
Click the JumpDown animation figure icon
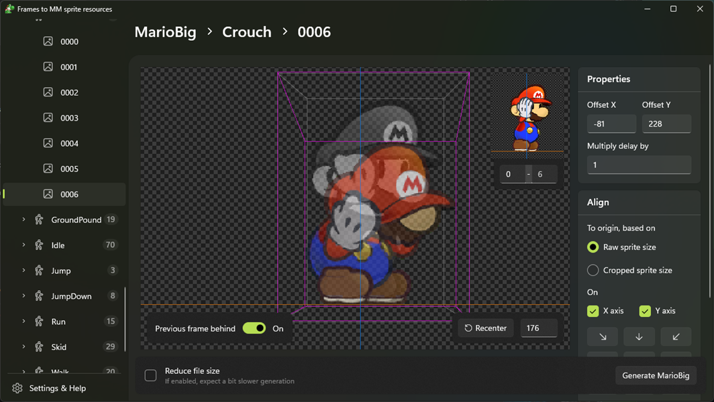[39, 296]
